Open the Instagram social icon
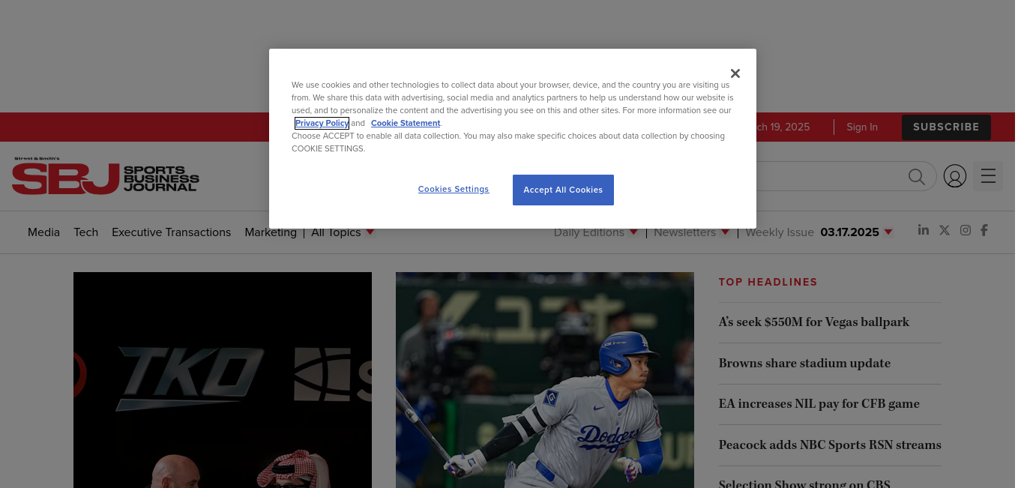Image resolution: width=1024 pixels, height=488 pixels. [x=966, y=230]
